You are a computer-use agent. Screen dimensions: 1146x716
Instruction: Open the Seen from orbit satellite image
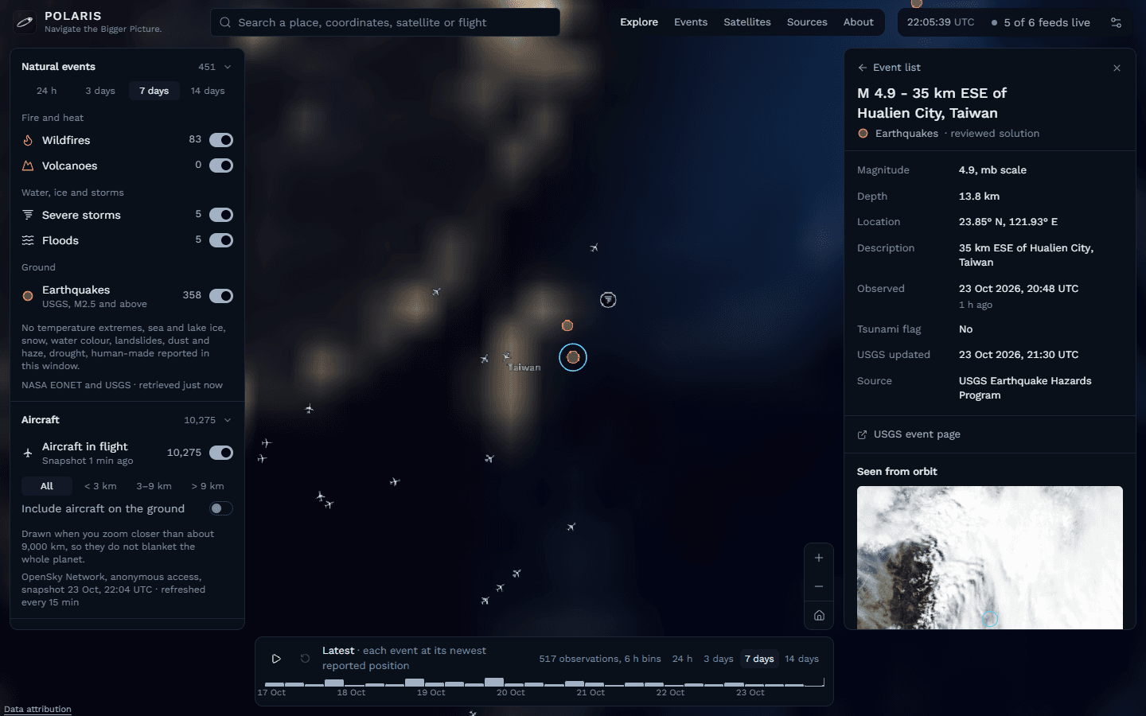[x=990, y=558]
